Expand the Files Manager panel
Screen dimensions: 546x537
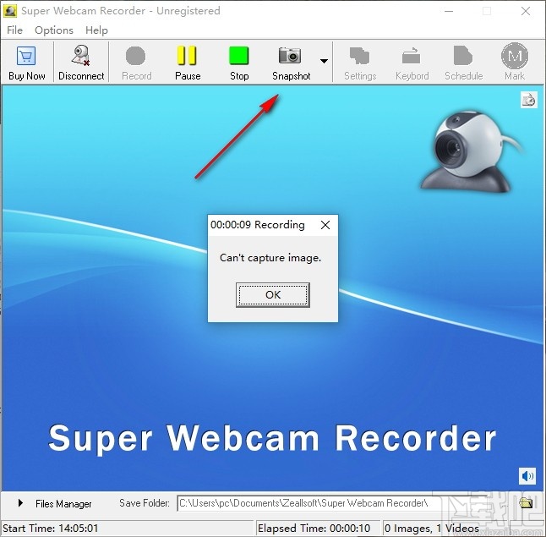click(x=20, y=503)
